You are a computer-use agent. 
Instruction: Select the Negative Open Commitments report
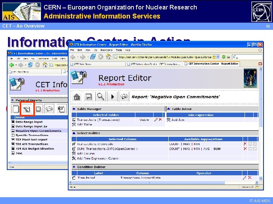pyautogui.click(x=38, y=131)
